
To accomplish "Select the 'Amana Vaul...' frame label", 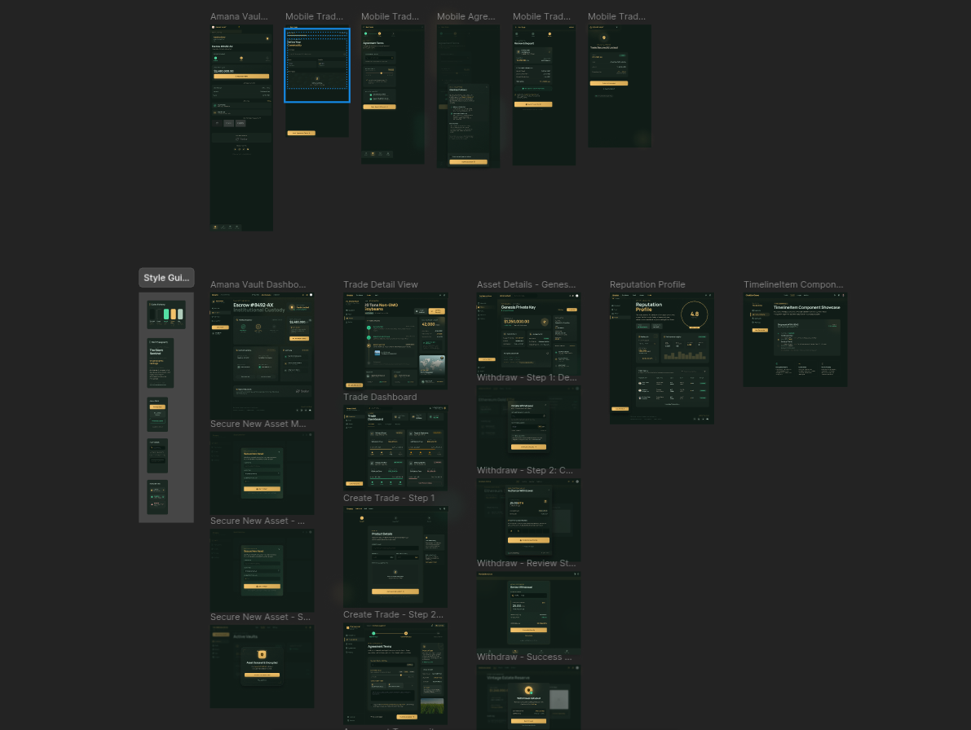I will coord(239,17).
